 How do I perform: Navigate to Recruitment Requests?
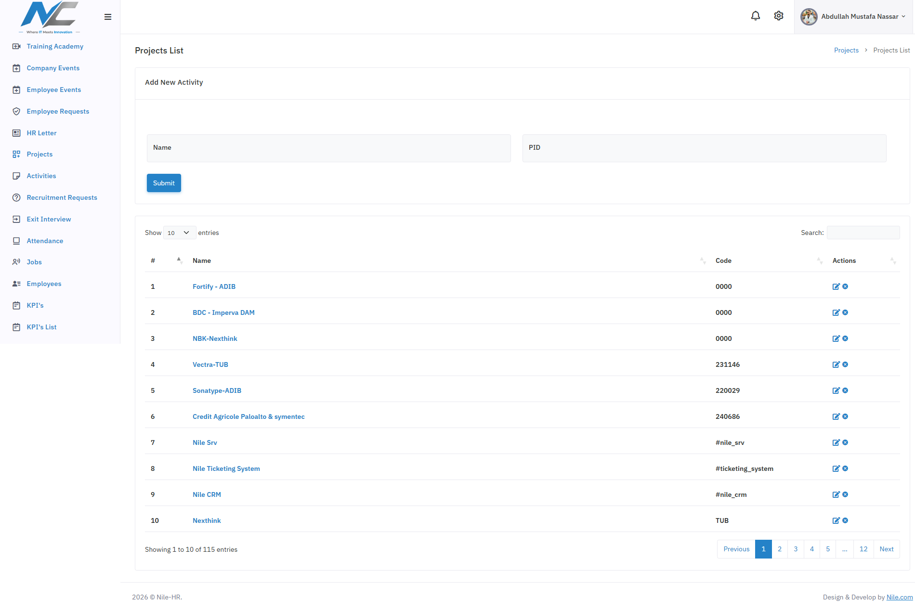click(62, 197)
